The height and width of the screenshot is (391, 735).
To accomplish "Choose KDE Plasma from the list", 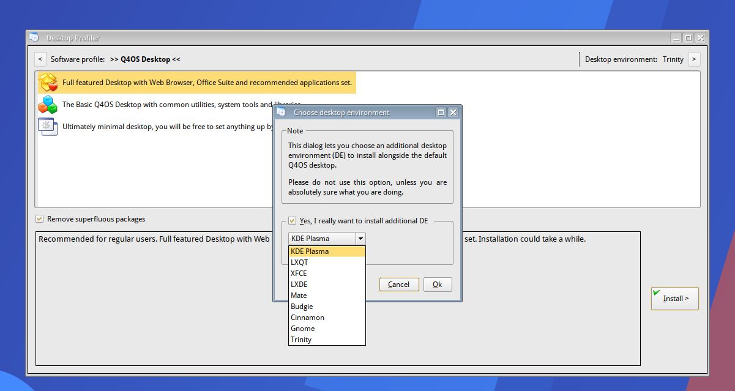I will 327,251.
